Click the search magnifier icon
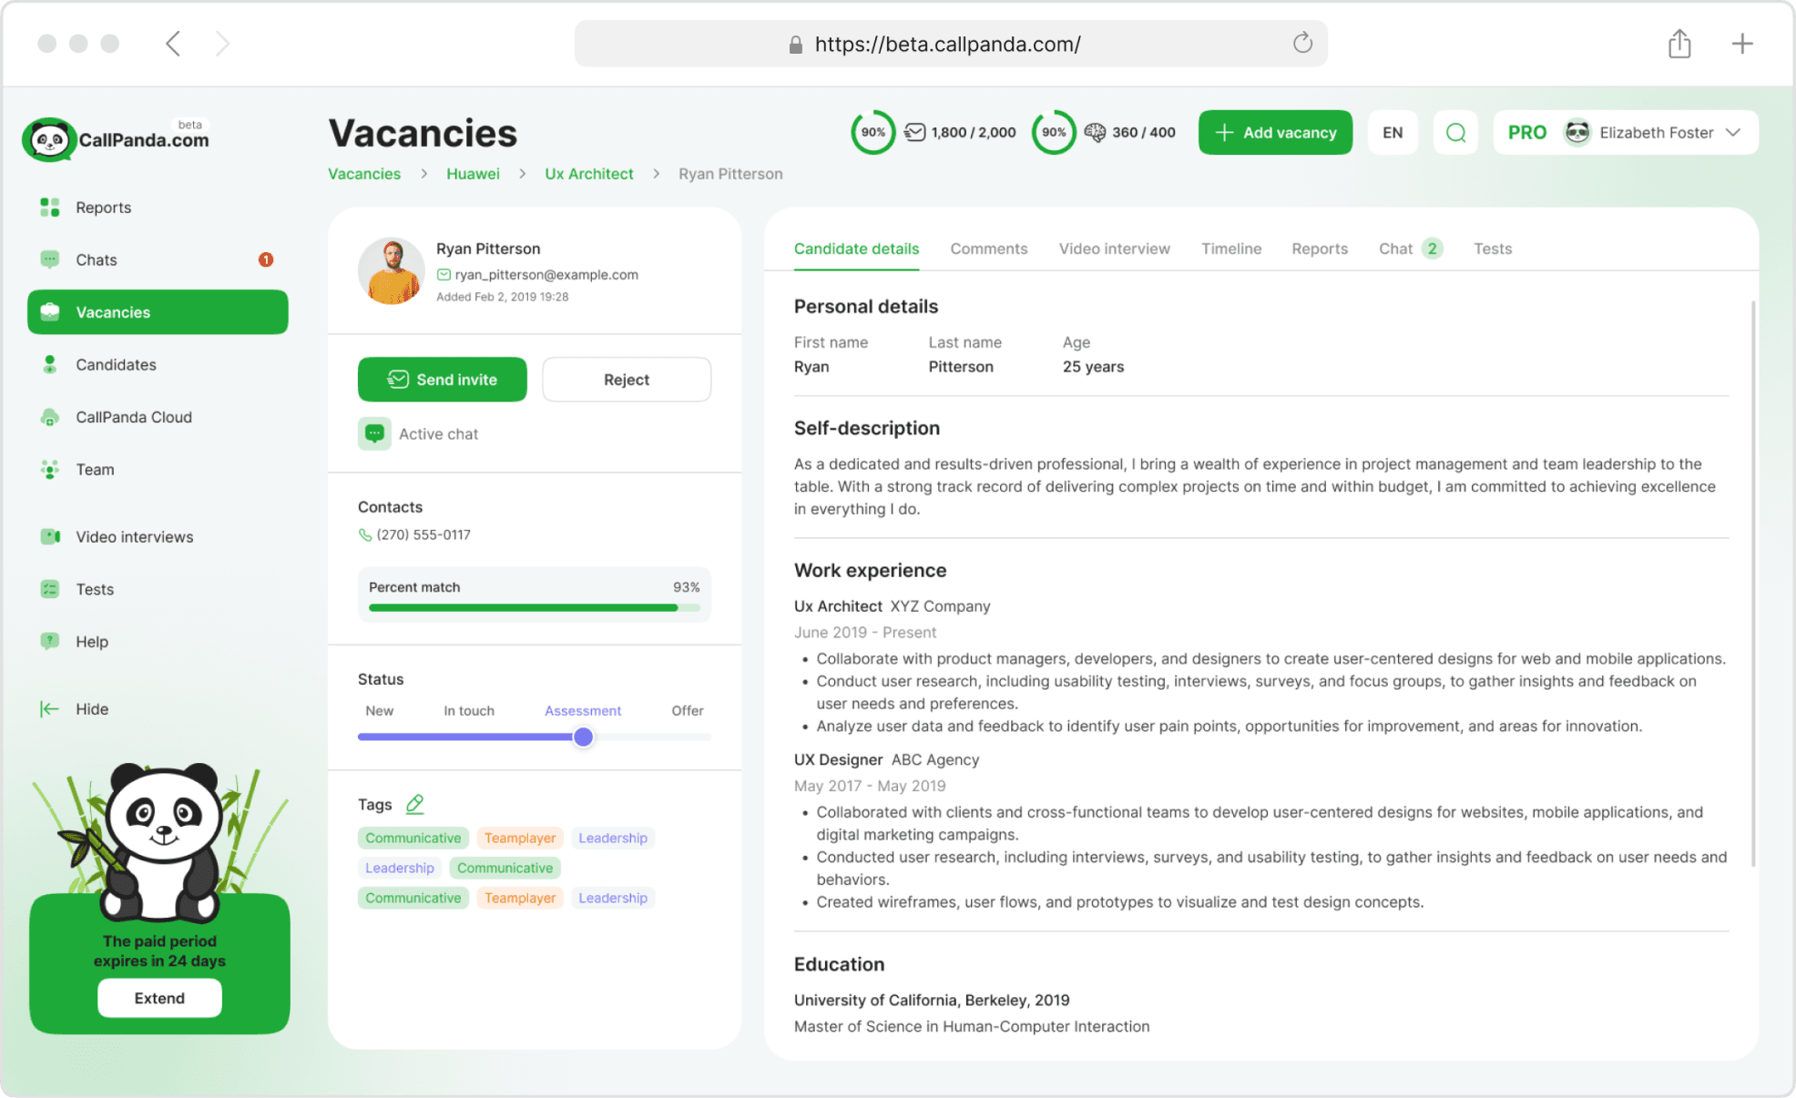Viewport: 1796px width, 1098px height. click(1455, 133)
